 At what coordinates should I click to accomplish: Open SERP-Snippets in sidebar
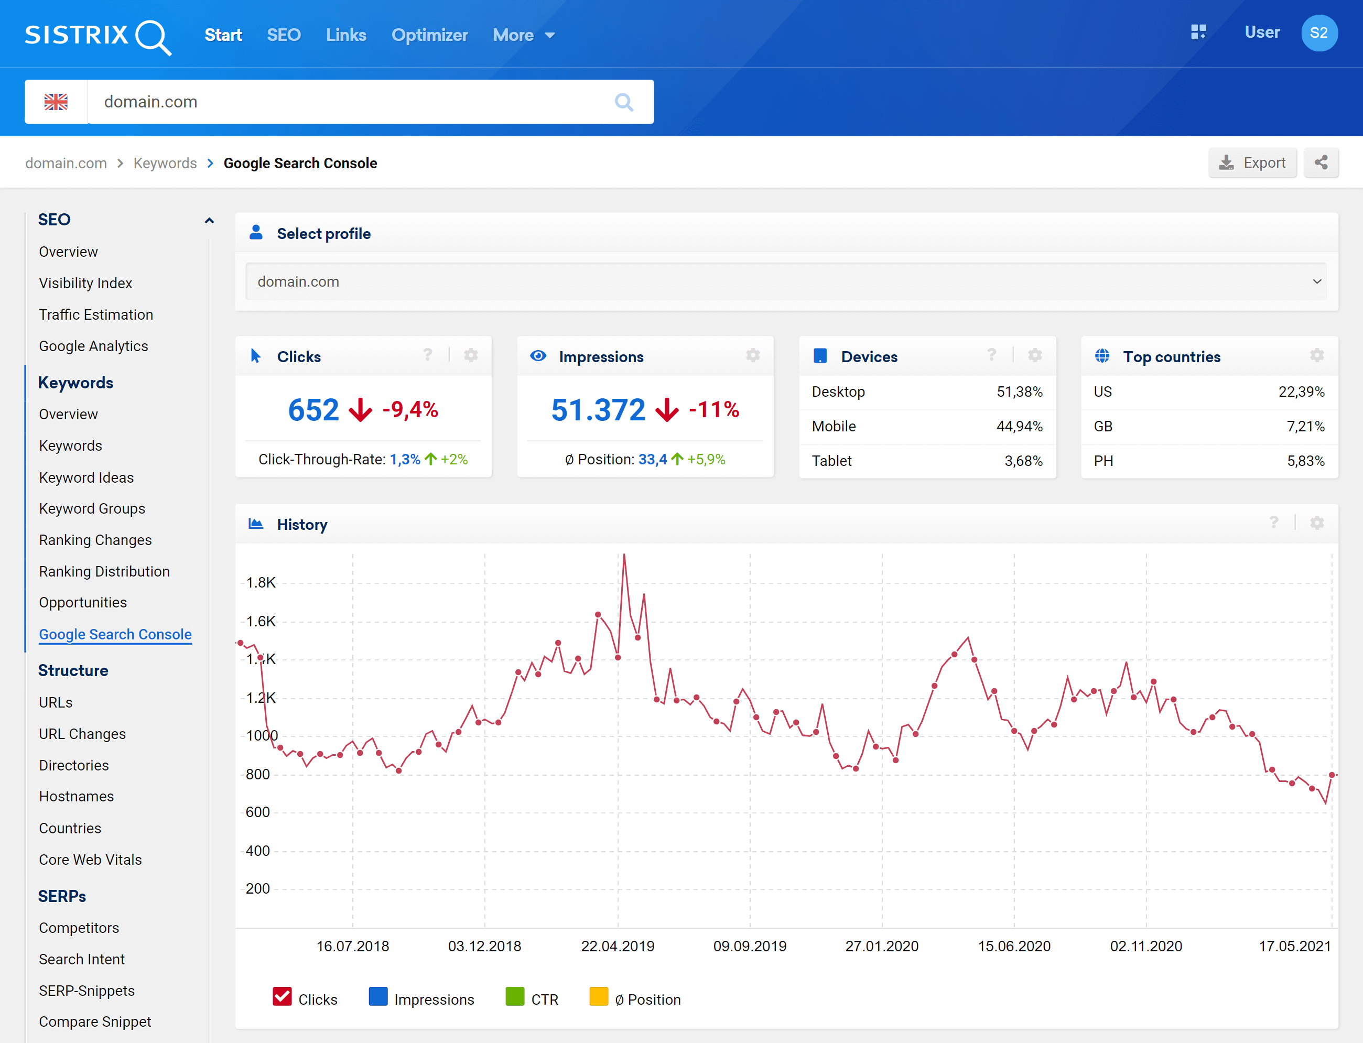coord(87,991)
